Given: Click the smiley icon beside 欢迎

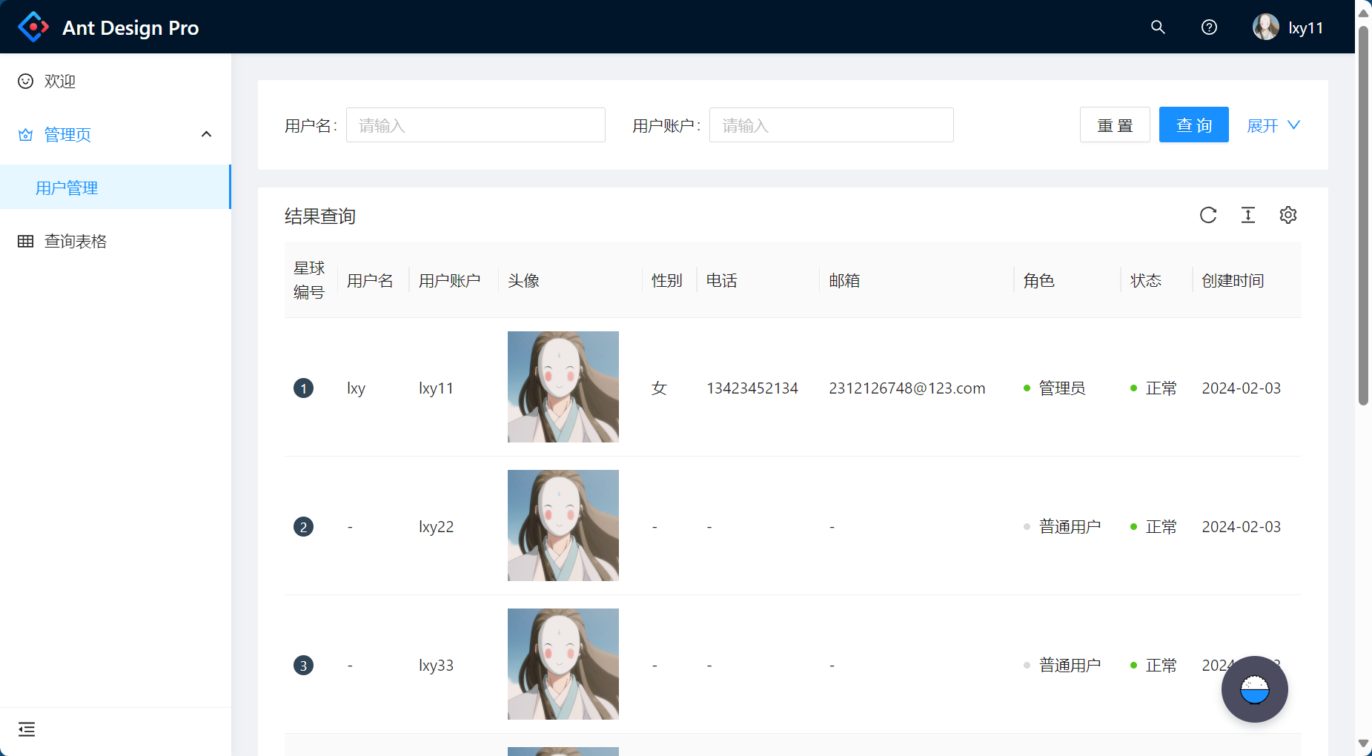Looking at the screenshot, I should coord(26,82).
